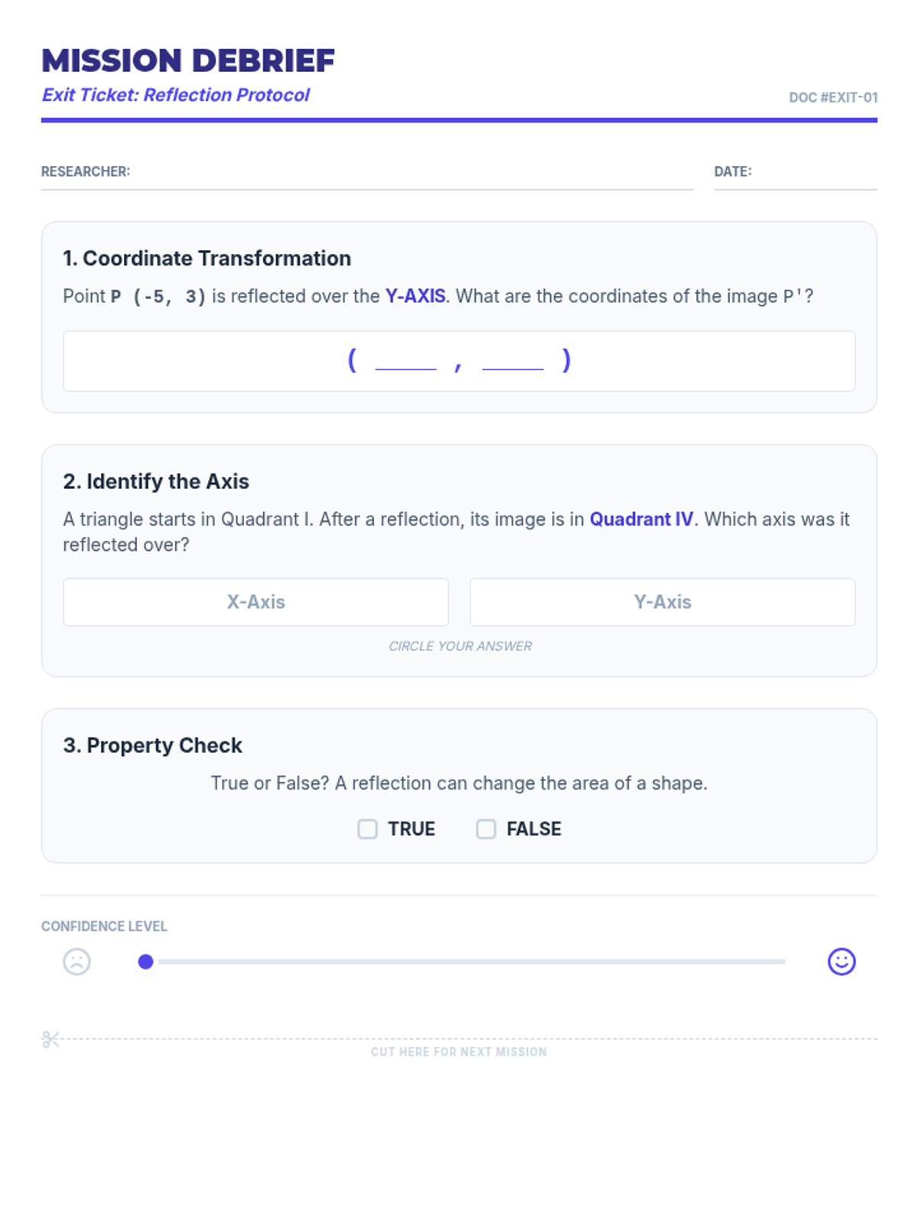
Task: Click the sad face confidence icon
Action: [x=76, y=962]
